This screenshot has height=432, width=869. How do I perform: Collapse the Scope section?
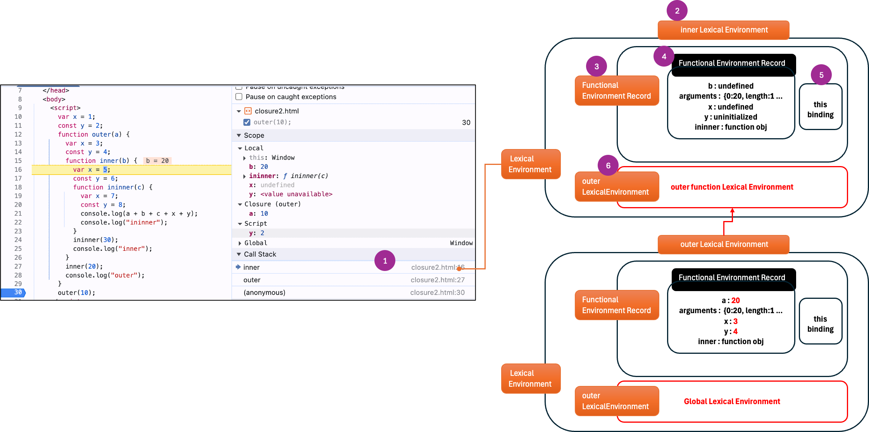(239, 135)
